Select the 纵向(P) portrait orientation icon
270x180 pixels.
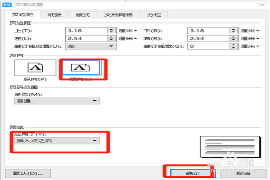pos(35,67)
